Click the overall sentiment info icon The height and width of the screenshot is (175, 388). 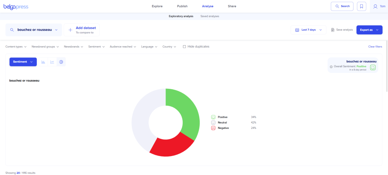(x=331, y=67)
